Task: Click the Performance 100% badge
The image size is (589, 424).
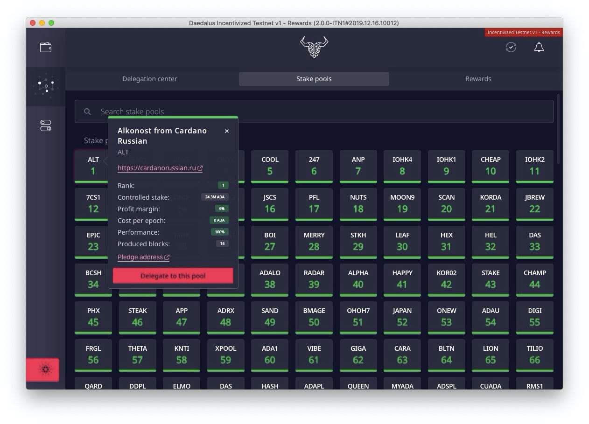Action: click(220, 232)
